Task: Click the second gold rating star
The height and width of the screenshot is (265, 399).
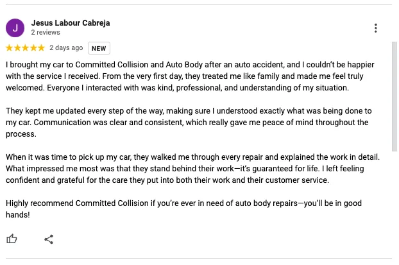Action: point(17,48)
